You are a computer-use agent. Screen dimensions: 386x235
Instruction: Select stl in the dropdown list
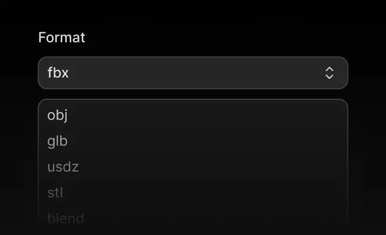tap(55, 193)
